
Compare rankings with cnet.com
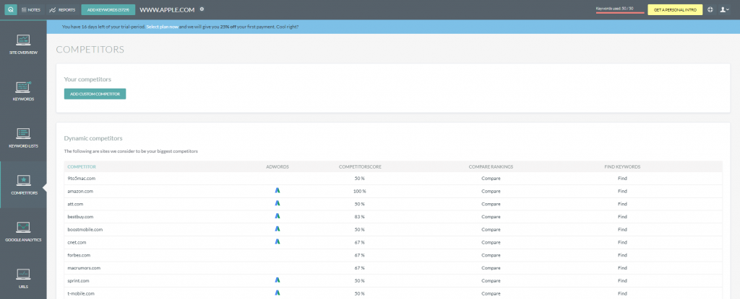click(491, 242)
